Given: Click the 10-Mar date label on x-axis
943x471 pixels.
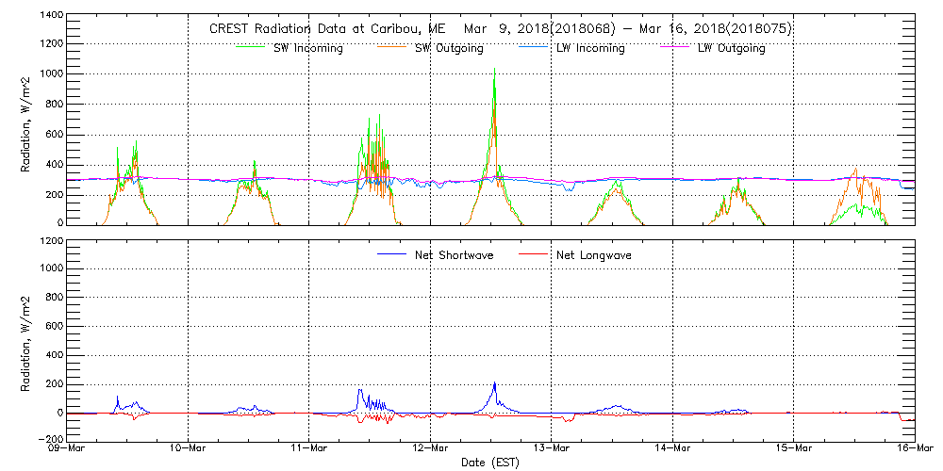Looking at the screenshot, I should [x=189, y=449].
